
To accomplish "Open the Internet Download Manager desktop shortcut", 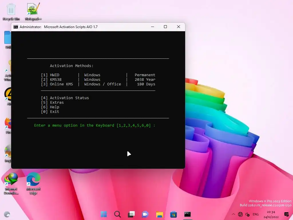I will pyautogui.click(x=11, y=184).
